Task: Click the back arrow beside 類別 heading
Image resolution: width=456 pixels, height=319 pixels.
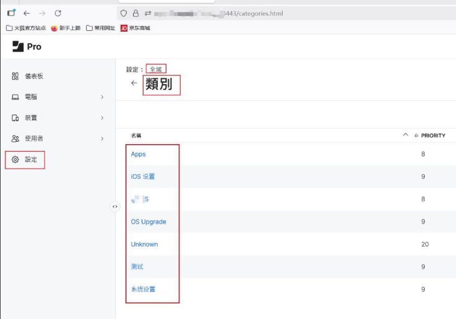Action: pos(134,83)
